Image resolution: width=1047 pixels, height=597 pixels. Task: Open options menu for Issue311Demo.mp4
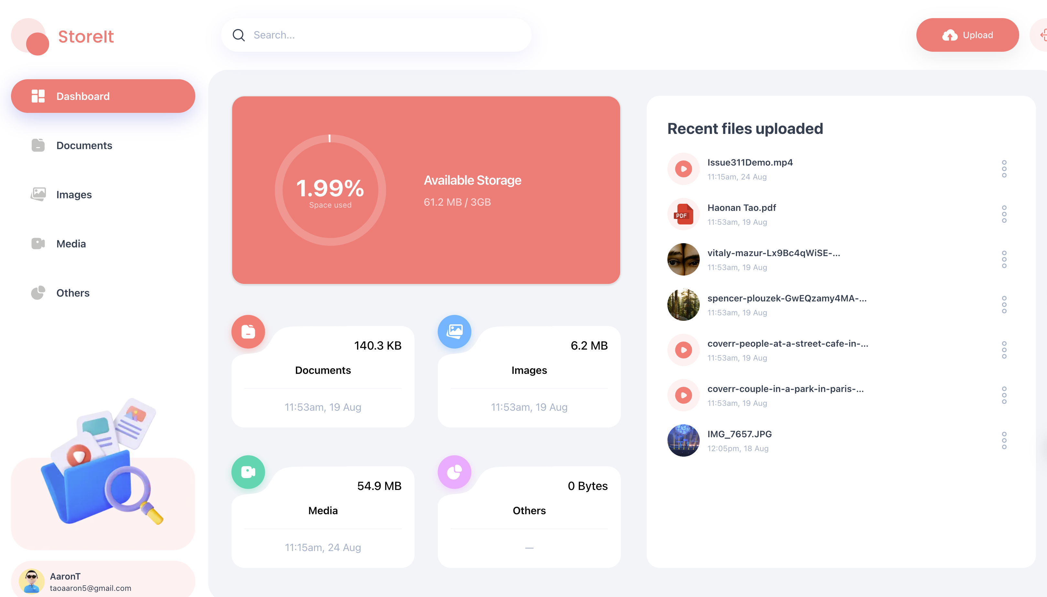coord(1004,169)
